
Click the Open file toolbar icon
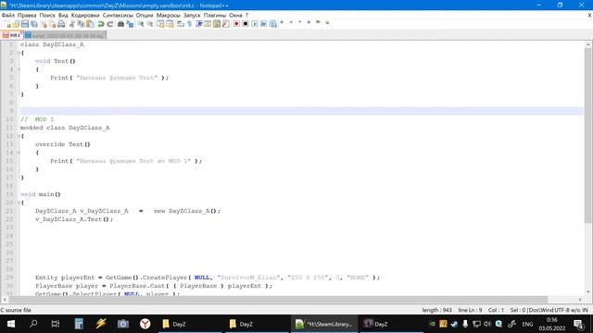pos(16,24)
